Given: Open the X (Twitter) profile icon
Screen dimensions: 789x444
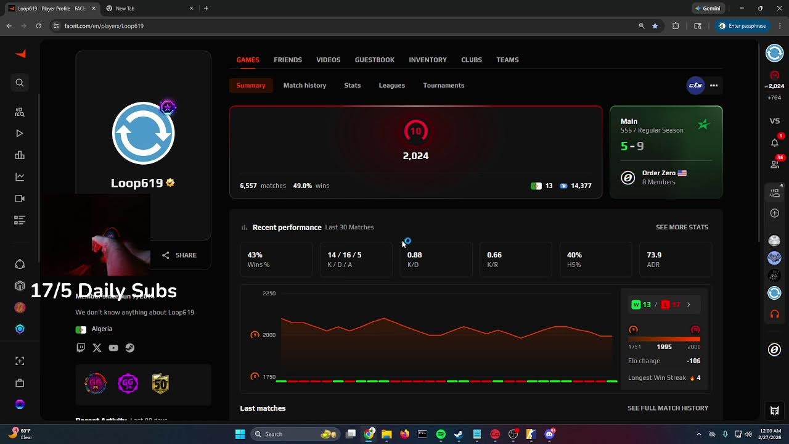Looking at the screenshot, I should [97, 348].
